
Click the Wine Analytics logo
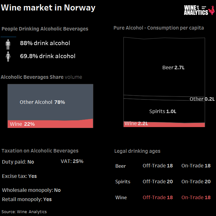pos(199,10)
